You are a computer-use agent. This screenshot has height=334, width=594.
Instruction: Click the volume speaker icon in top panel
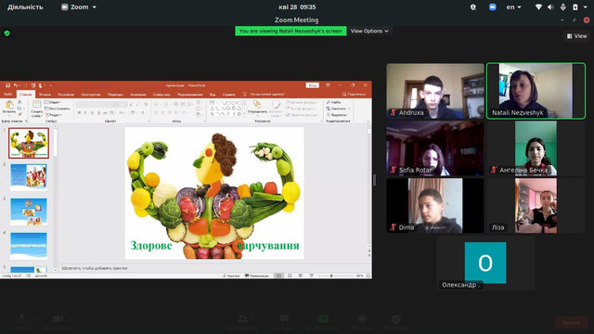click(x=550, y=6)
